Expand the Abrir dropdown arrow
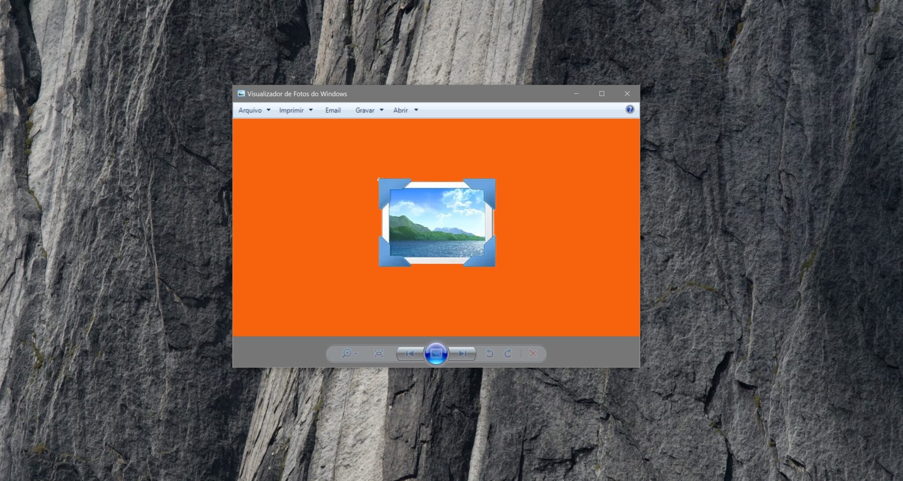 416,110
